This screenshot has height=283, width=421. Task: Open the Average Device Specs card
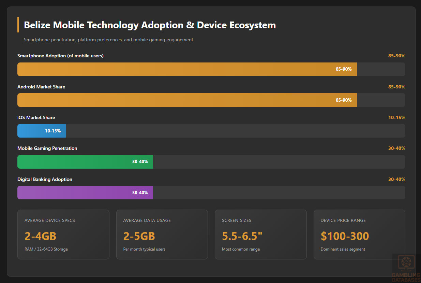[x=63, y=235]
